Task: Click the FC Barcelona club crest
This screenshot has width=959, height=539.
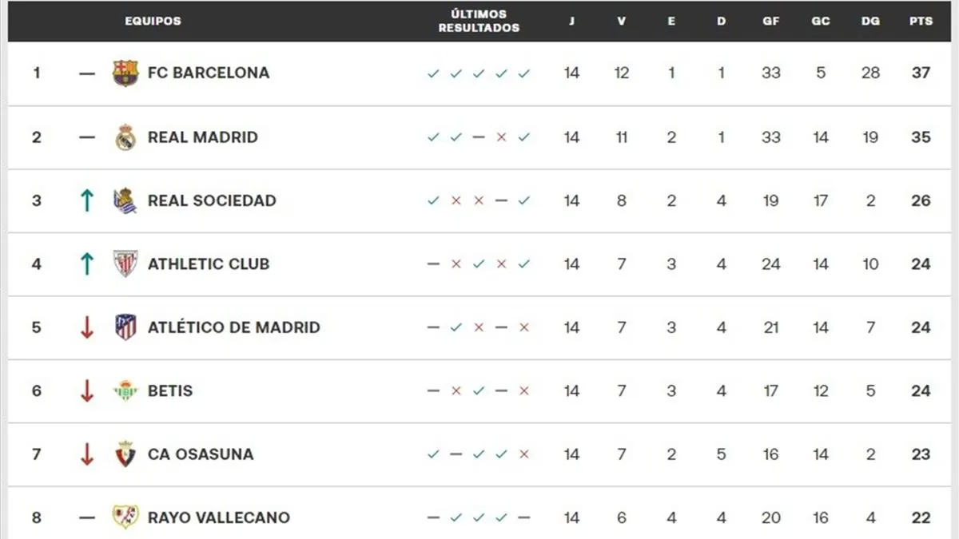Action: click(x=125, y=73)
